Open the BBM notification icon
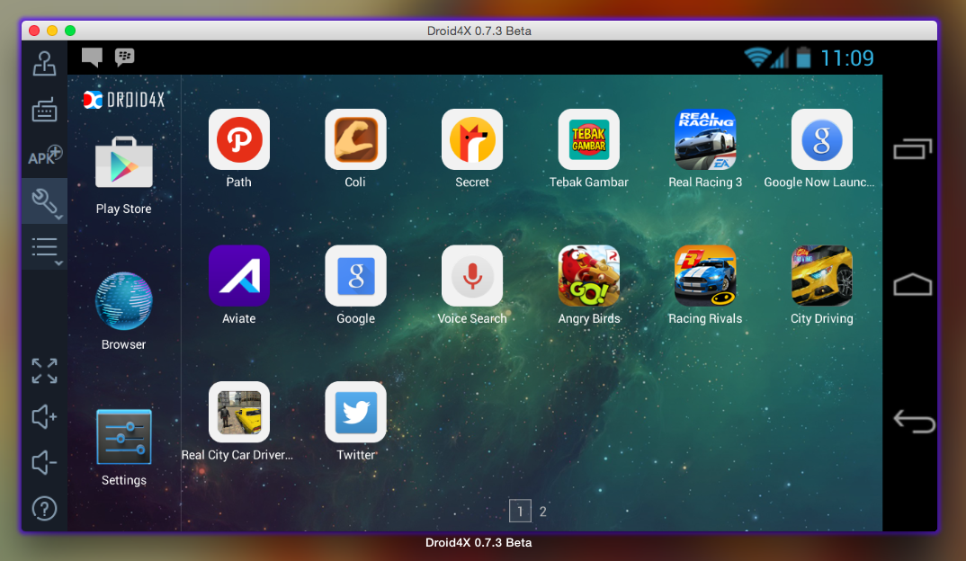This screenshot has width=966, height=561. (124, 58)
